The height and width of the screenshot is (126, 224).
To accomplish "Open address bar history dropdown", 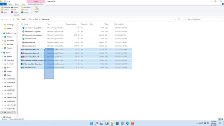I will click(x=175, y=19).
